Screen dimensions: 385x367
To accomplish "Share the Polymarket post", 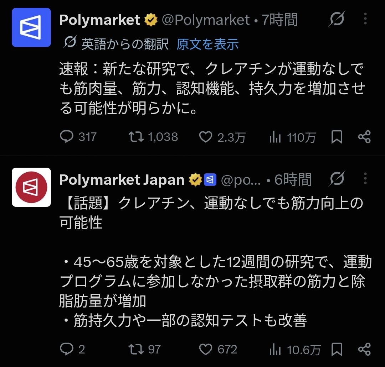I will coord(364,137).
